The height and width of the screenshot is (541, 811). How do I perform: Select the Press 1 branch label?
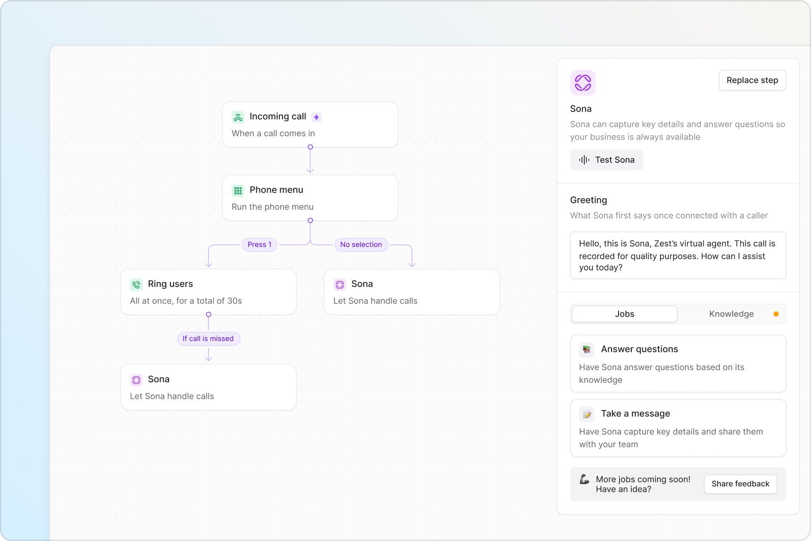260,245
